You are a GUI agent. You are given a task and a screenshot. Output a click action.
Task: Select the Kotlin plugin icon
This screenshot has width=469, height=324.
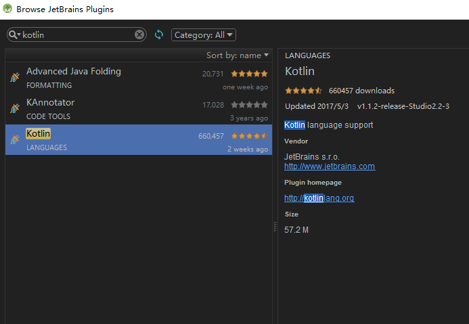[x=15, y=139]
